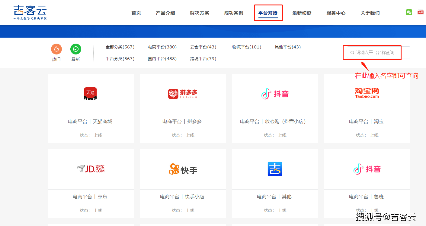Open the 电商平台｜快手小店 title
The image size is (426, 226).
182,197
